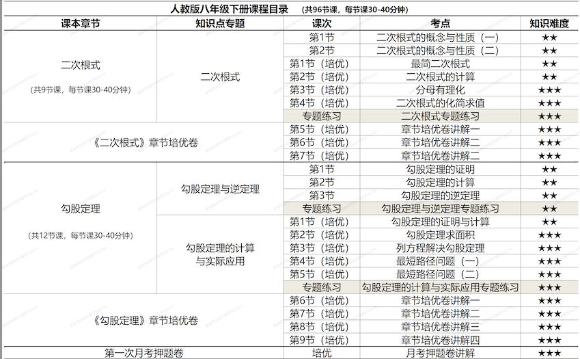The height and width of the screenshot is (359, 580).
Task: Select the 知识点专题 column header
Action: [x=220, y=24]
